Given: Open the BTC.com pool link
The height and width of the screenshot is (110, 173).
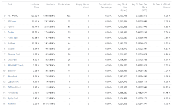Looking at the screenshot, I should (x=12, y=21).
